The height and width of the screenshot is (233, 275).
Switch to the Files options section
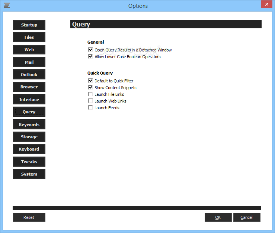tap(29, 37)
